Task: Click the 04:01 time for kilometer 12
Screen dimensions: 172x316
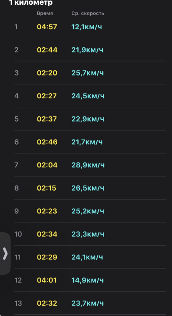Action: tap(46, 280)
